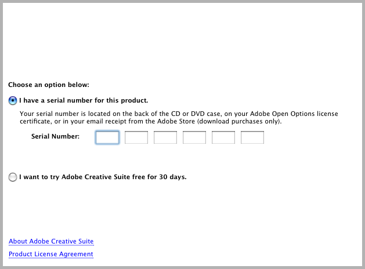
Task: Click the first Serial Number field
Action: tap(107, 137)
